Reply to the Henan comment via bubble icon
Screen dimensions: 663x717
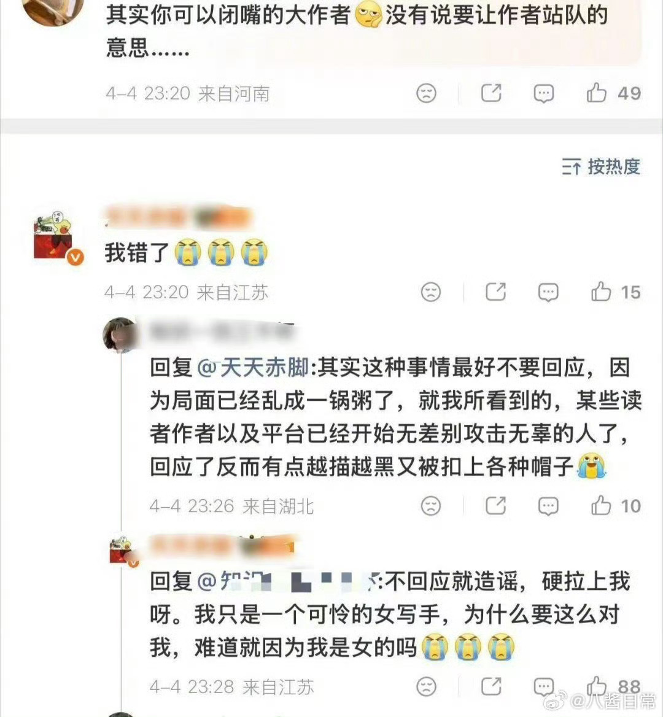click(544, 93)
